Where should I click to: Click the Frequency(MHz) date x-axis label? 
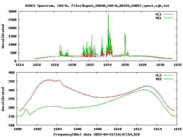click(x=97, y=134)
